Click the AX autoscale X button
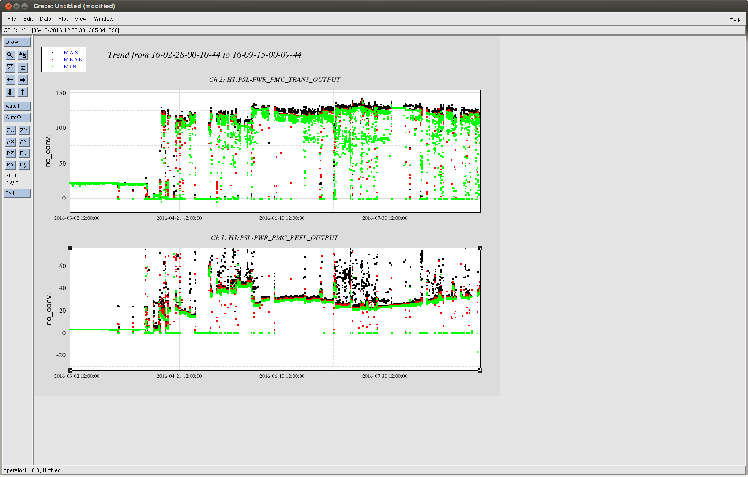Screen dimensions: 748x477 point(11,142)
